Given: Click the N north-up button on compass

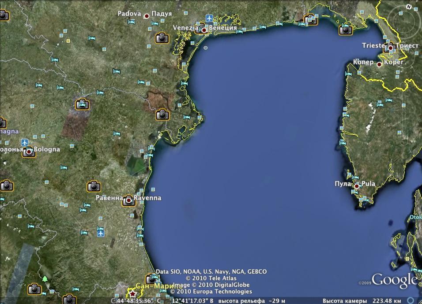Looking at the screenshot, I should pos(409,7).
